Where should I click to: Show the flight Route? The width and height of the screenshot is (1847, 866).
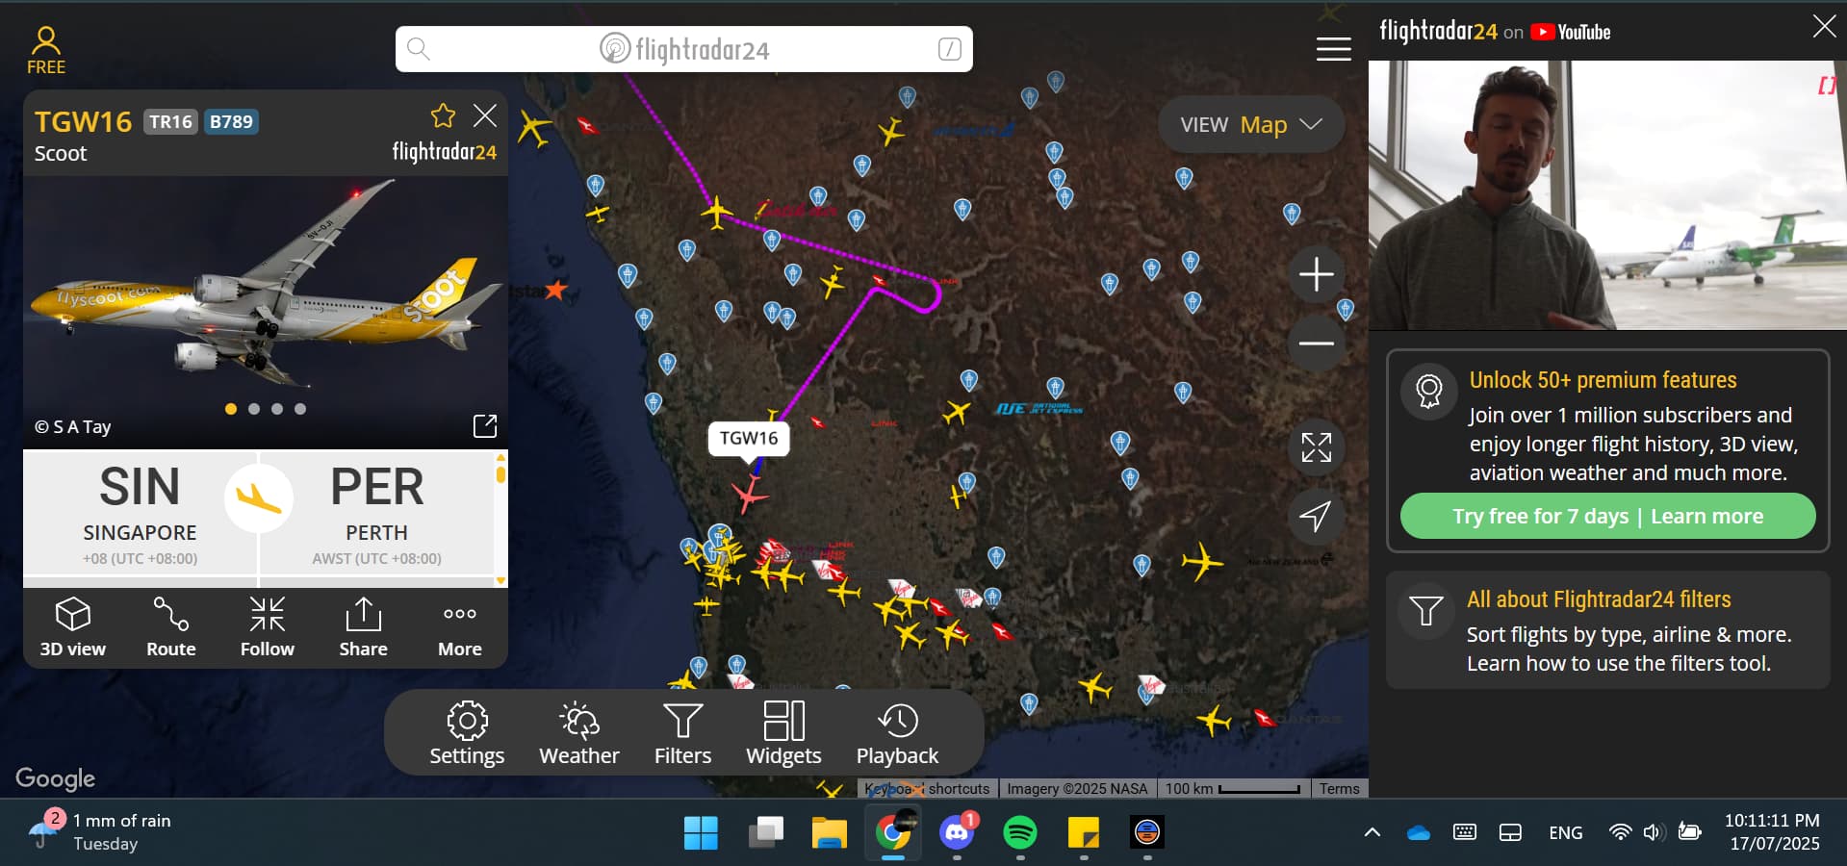pyautogui.click(x=171, y=627)
